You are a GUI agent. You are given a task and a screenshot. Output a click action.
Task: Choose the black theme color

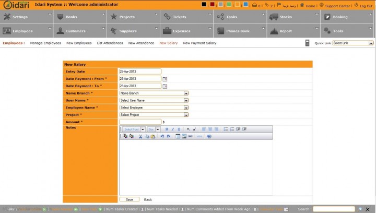tap(204, 4)
